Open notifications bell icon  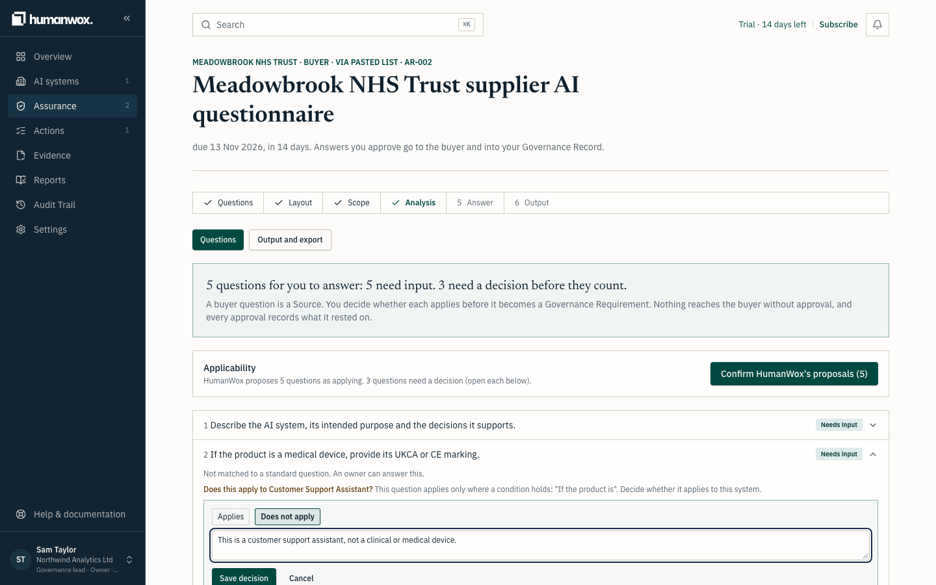[877, 25]
